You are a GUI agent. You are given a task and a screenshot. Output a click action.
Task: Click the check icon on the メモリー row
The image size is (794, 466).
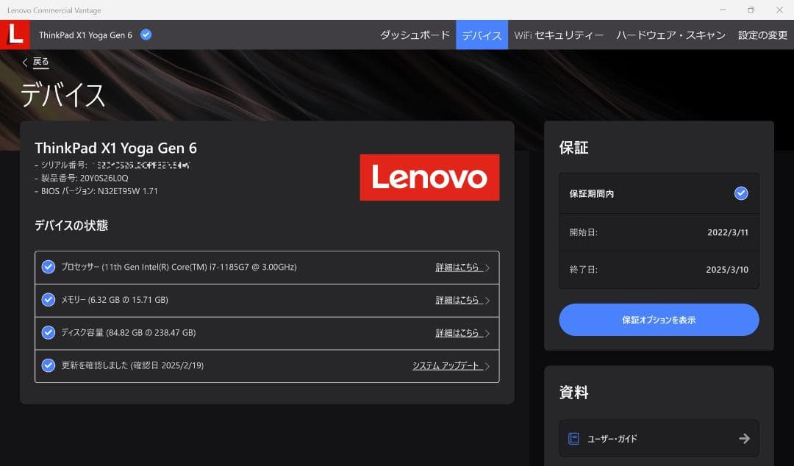pos(49,300)
